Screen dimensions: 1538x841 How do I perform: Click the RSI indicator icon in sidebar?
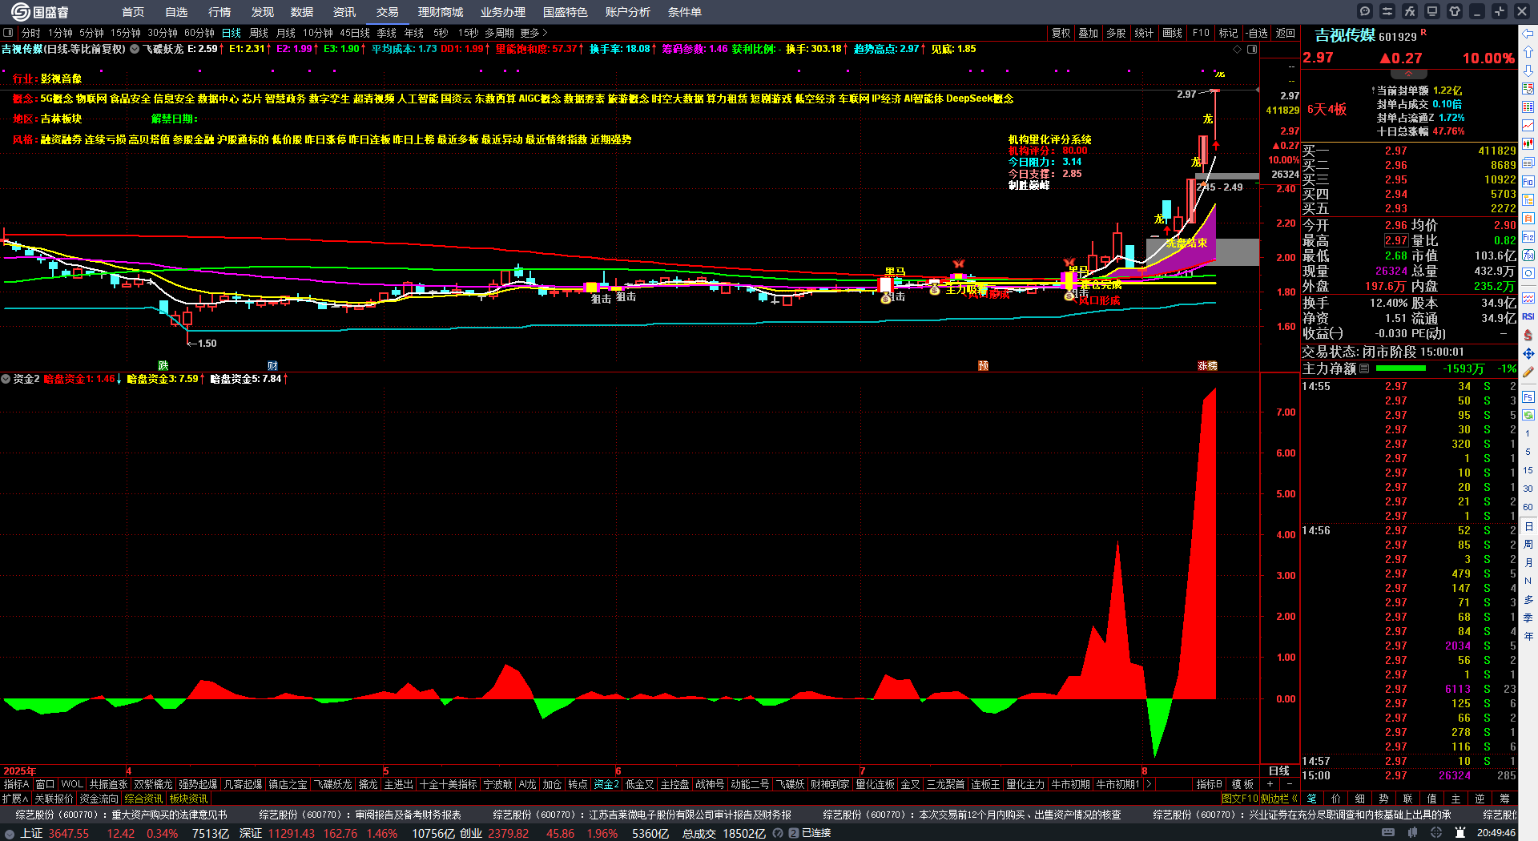(1528, 316)
